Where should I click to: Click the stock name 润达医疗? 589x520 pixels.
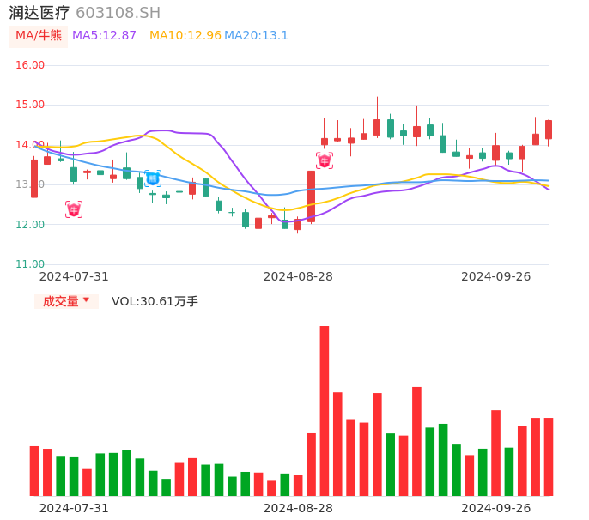tap(39, 13)
